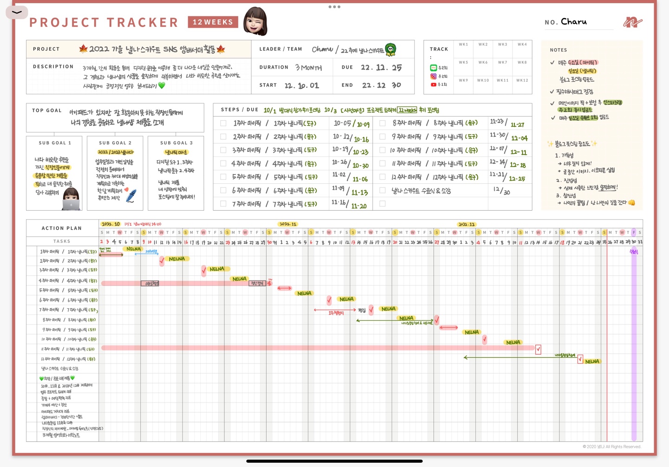
Task: Tap the winking memoji avatar sticker
Action: click(x=256, y=21)
